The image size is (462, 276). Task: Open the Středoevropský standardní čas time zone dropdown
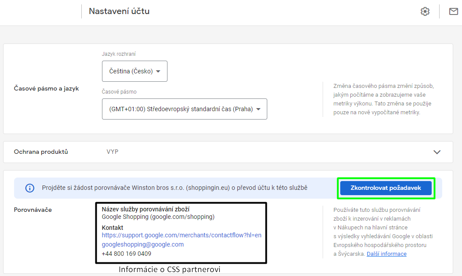[184, 109]
